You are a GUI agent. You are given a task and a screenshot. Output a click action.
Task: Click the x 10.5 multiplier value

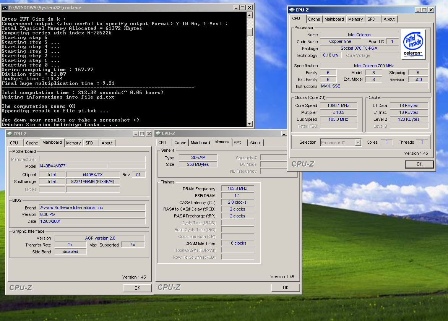click(338, 112)
